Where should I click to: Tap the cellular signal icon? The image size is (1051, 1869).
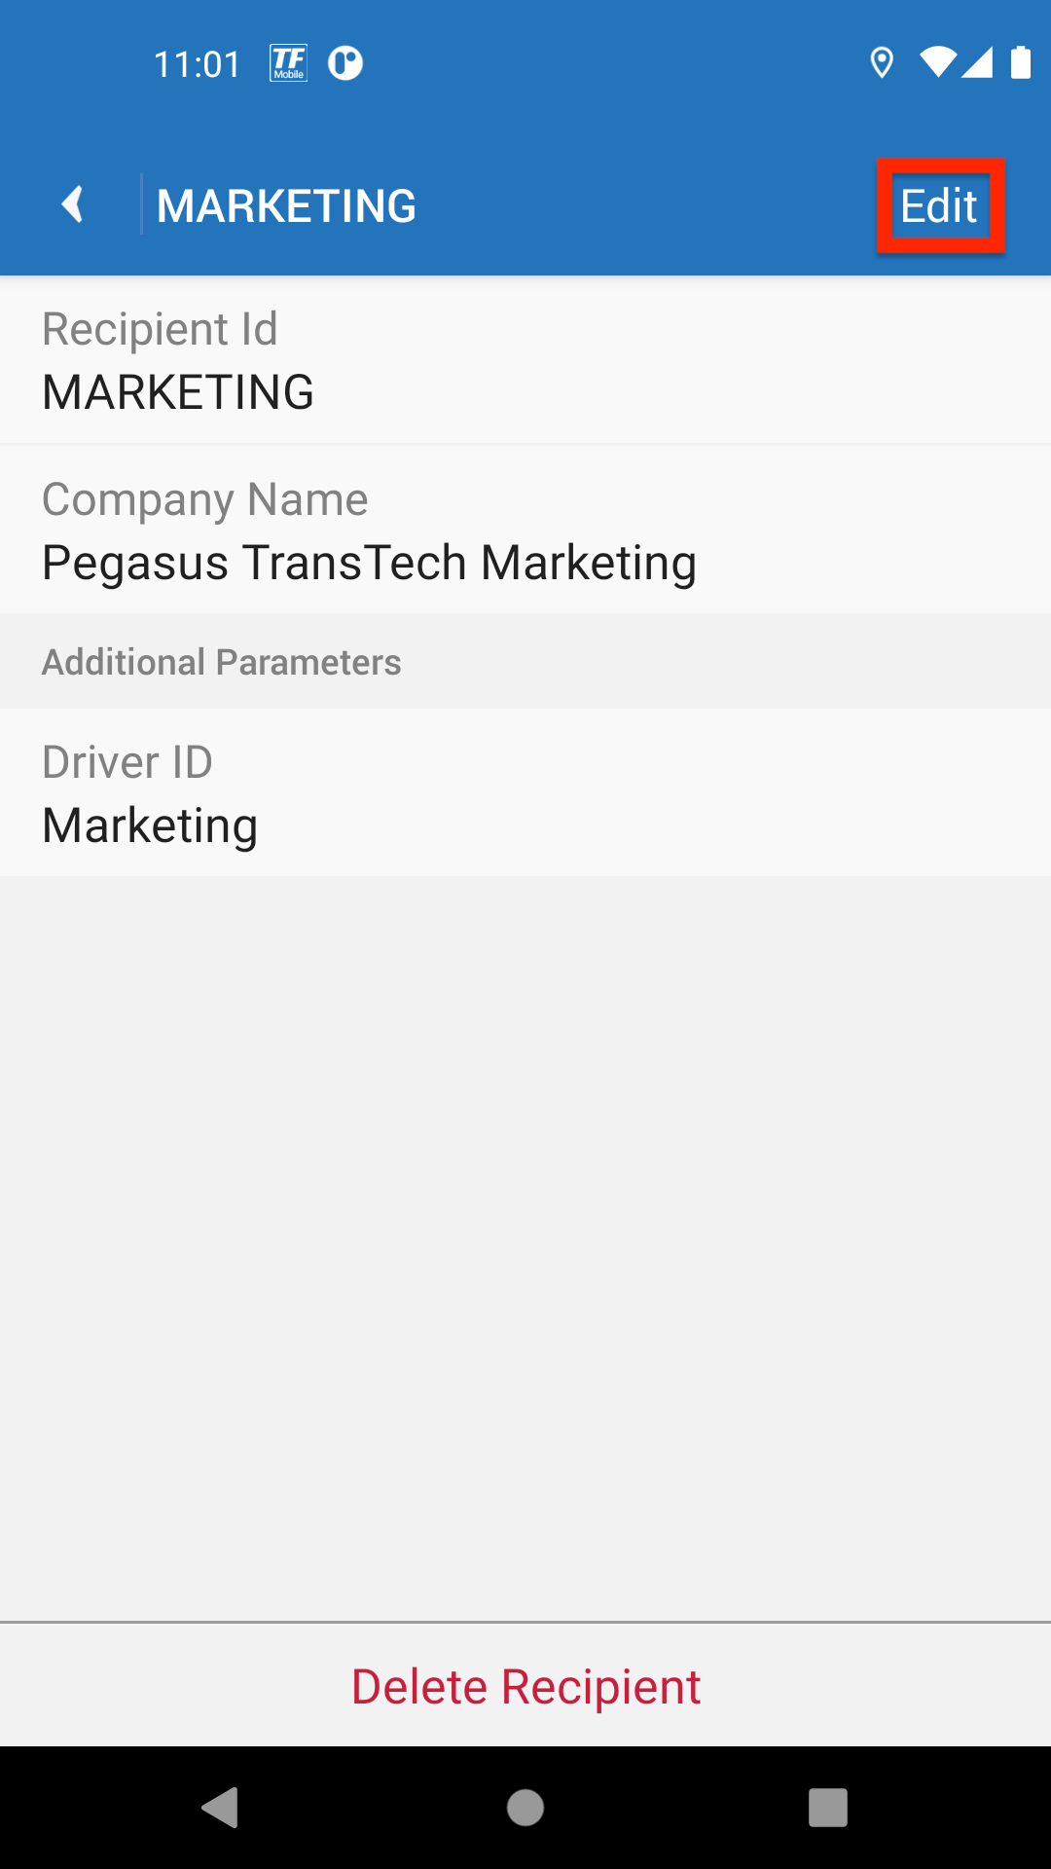click(x=977, y=62)
